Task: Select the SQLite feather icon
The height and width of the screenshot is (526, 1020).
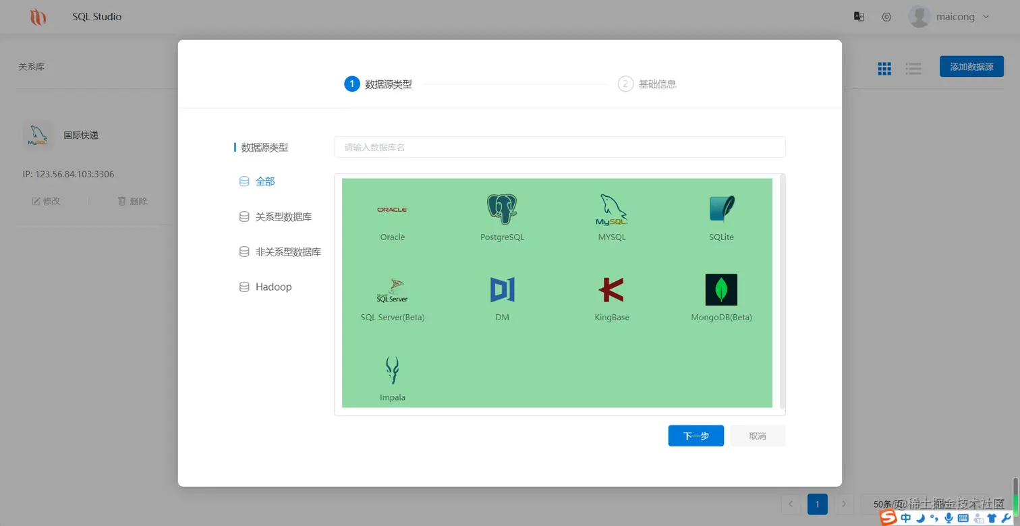Action: [x=721, y=210]
